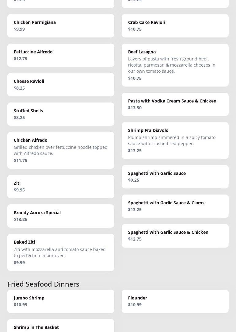Choose Spaghetti with Garlic Sauce & Chicken
The image size is (236, 332).
[175, 236]
